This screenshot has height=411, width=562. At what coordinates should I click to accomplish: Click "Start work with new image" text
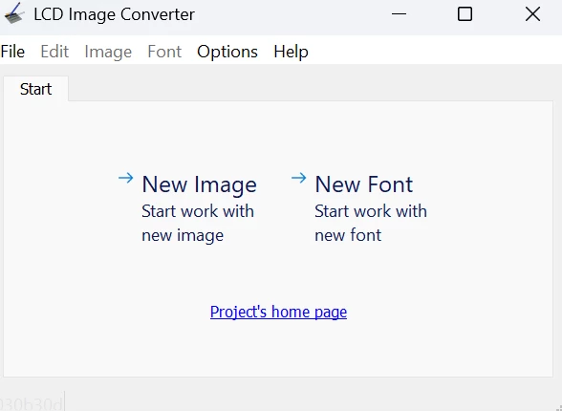[198, 223]
